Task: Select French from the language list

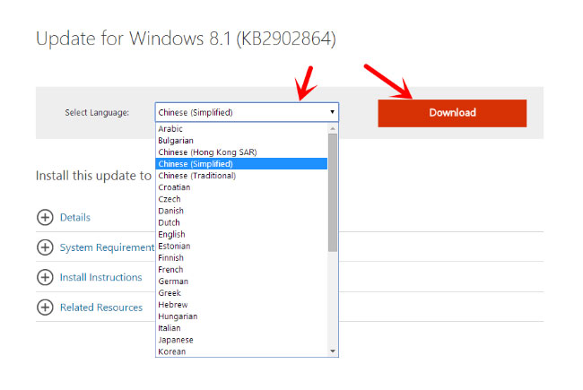Action: click(x=241, y=269)
